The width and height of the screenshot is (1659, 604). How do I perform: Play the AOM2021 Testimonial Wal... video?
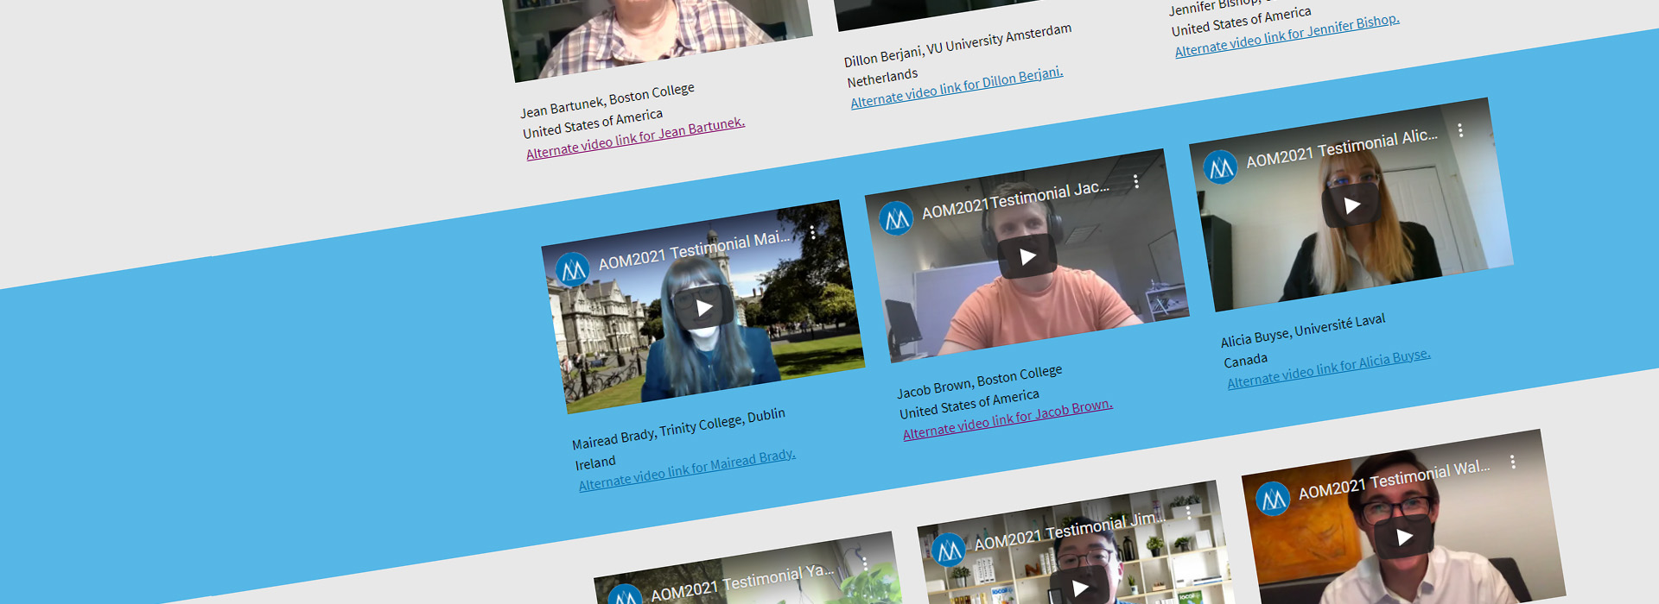[1405, 538]
